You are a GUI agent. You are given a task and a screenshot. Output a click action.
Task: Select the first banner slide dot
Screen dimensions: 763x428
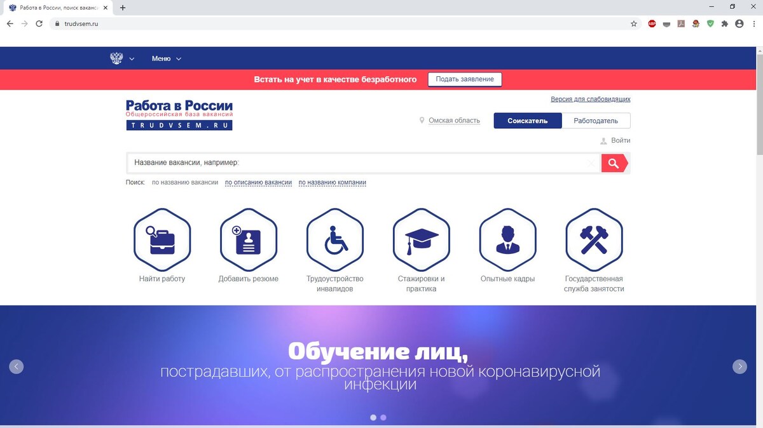373,417
